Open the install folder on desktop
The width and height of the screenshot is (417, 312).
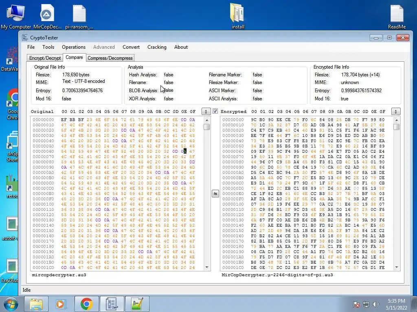237,15
